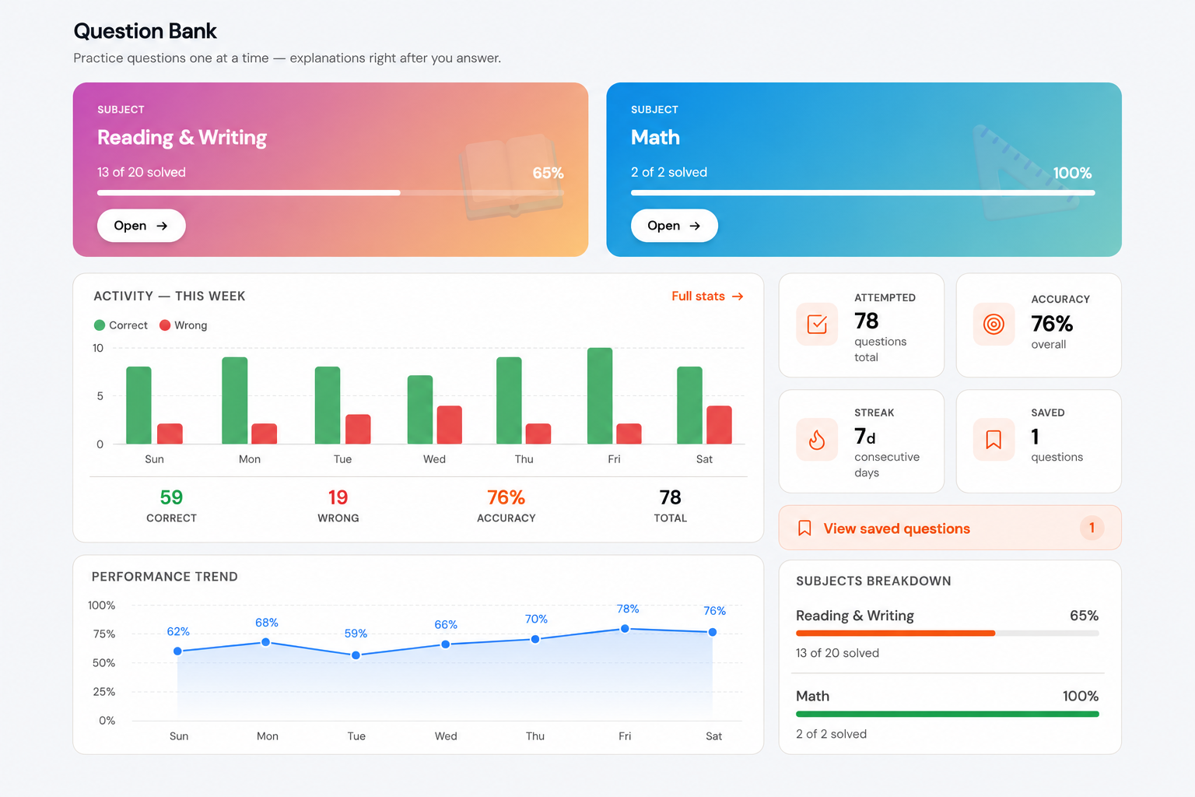Viewport: 1195px width, 797px height.
Task: Click the "7d" streak value
Action: 865,437
